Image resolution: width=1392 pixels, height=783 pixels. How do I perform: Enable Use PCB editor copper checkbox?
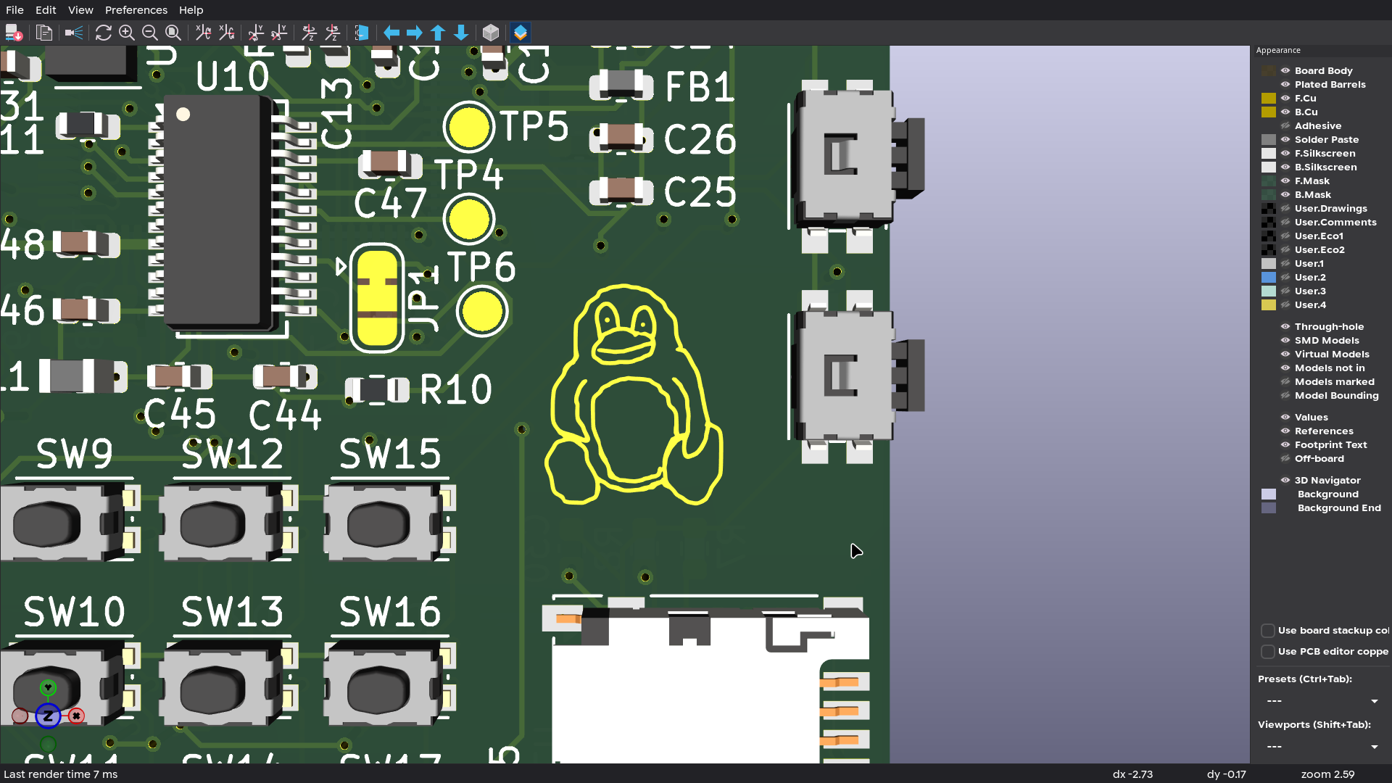click(x=1268, y=652)
